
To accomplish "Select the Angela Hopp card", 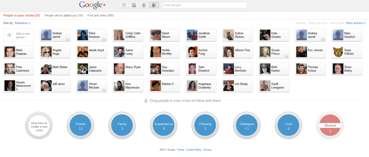I will coord(55,52).
